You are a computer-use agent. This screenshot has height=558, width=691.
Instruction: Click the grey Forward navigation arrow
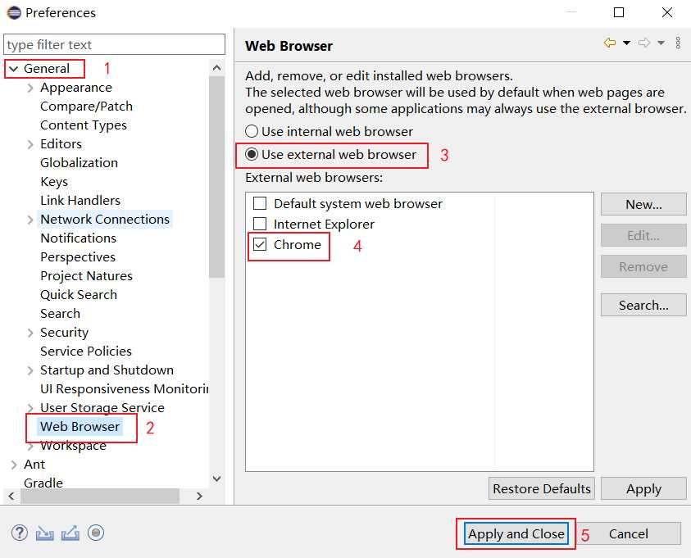(644, 43)
